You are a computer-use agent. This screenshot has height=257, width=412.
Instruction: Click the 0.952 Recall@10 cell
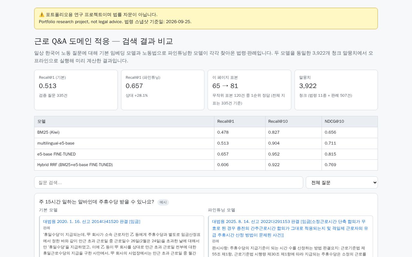click(x=294, y=154)
